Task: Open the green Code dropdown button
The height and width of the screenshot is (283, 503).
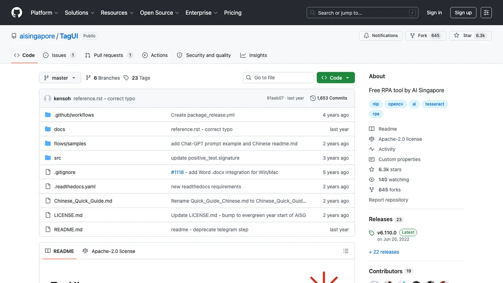Action: click(336, 77)
